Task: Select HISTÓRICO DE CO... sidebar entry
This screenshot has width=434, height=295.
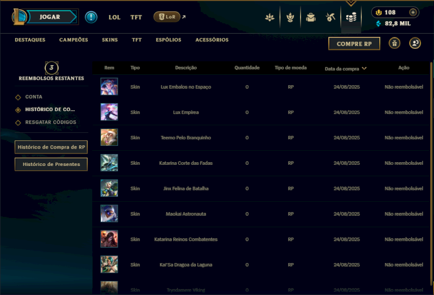Action: (50, 110)
